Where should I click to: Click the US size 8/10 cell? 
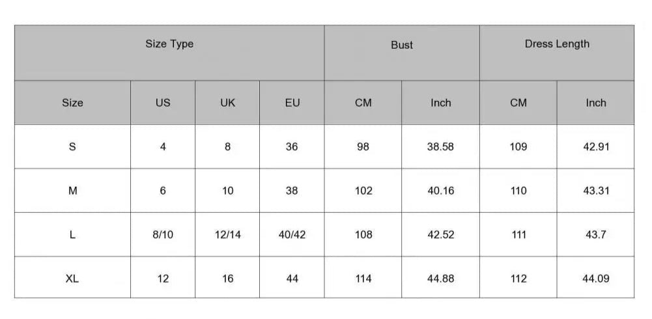163,235
